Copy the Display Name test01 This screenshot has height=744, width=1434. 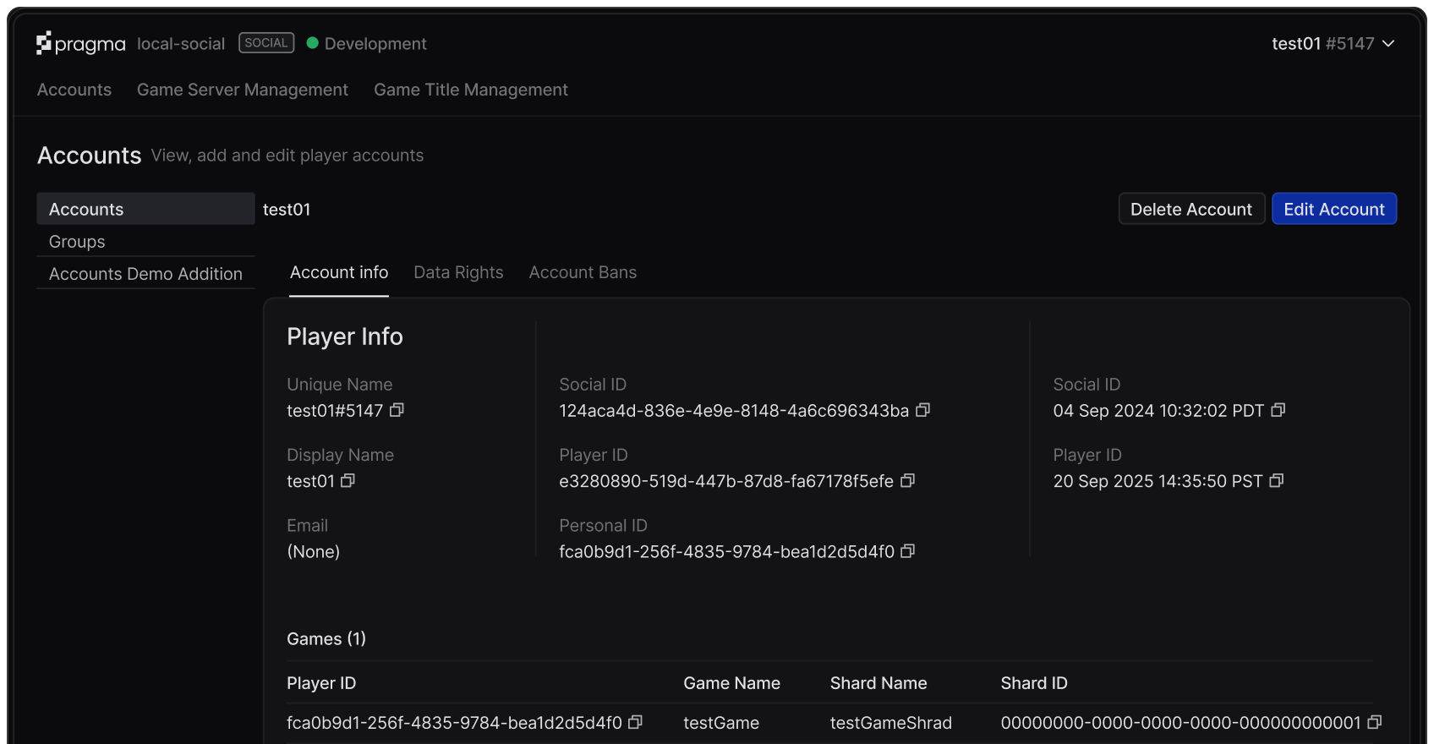pos(348,480)
